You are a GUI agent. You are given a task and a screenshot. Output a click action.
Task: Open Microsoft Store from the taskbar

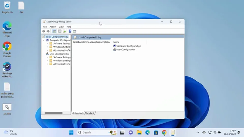156,132
